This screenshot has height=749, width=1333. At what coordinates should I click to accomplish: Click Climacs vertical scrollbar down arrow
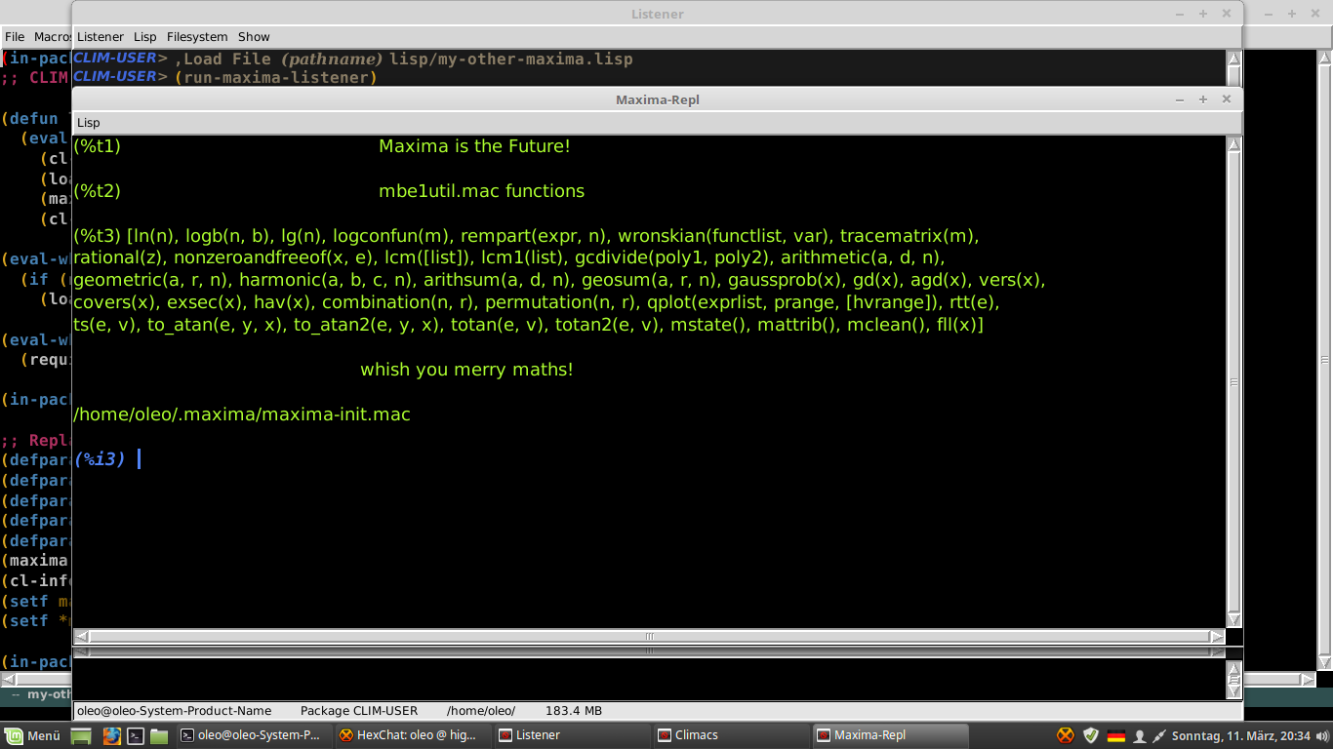(1324, 660)
